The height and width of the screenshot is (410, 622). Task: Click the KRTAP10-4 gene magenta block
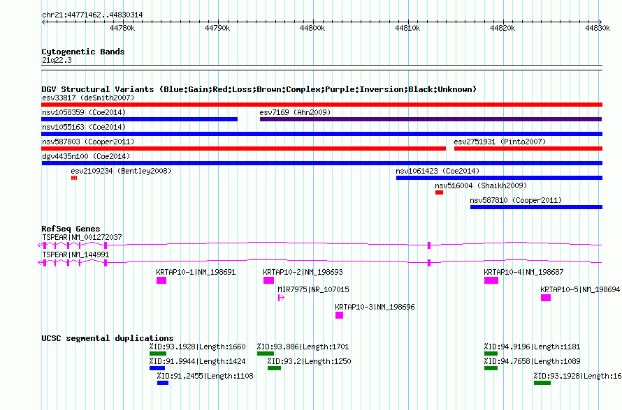[x=491, y=280]
